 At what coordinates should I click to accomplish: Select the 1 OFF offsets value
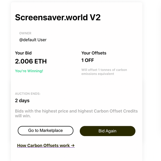click(x=88, y=60)
